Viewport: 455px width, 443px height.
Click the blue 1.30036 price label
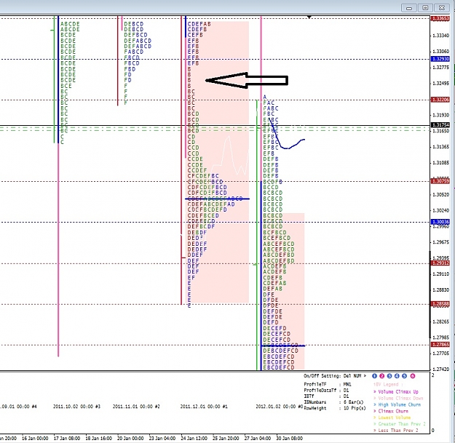pos(440,222)
